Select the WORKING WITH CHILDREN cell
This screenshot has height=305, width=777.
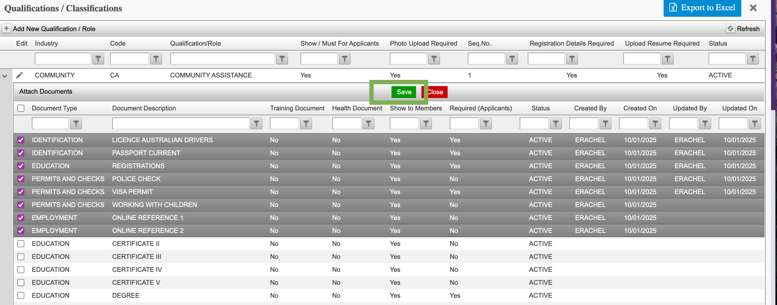coord(154,205)
